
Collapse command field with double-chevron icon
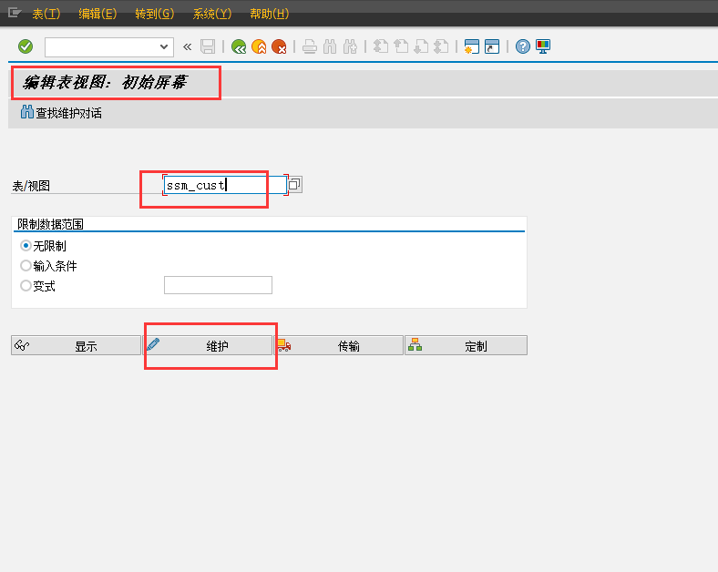[188, 46]
